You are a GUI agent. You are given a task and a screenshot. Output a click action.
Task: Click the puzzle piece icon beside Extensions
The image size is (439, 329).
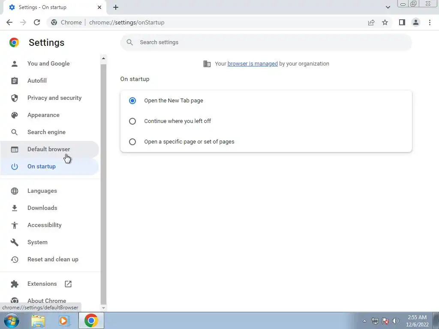point(15,284)
